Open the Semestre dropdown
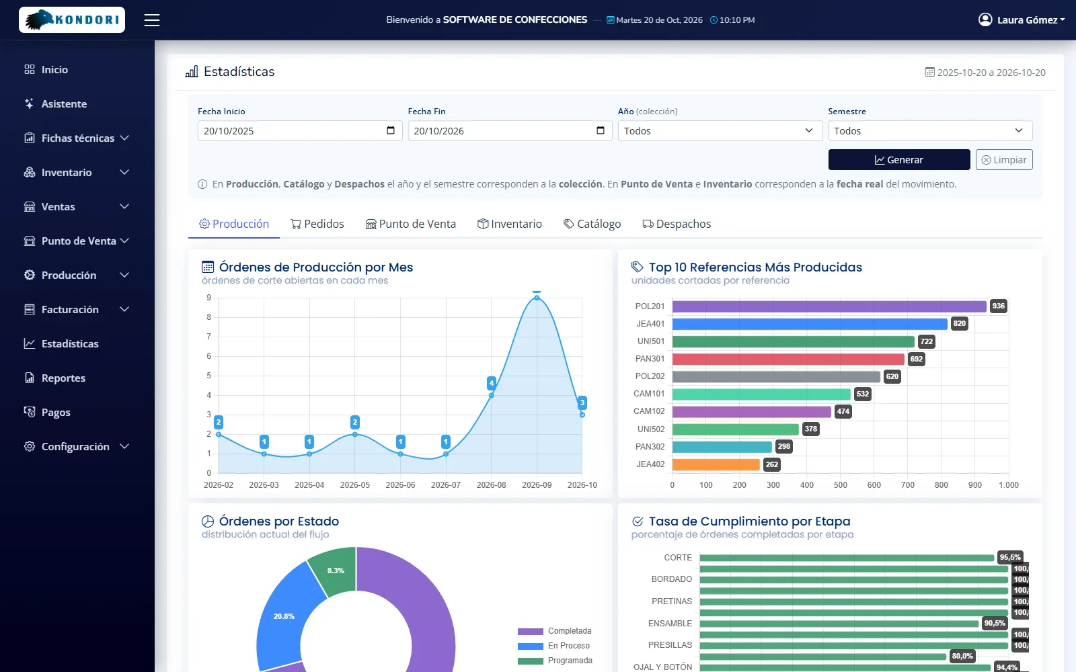Screen dimensions: 1076x672 (930, 130)
